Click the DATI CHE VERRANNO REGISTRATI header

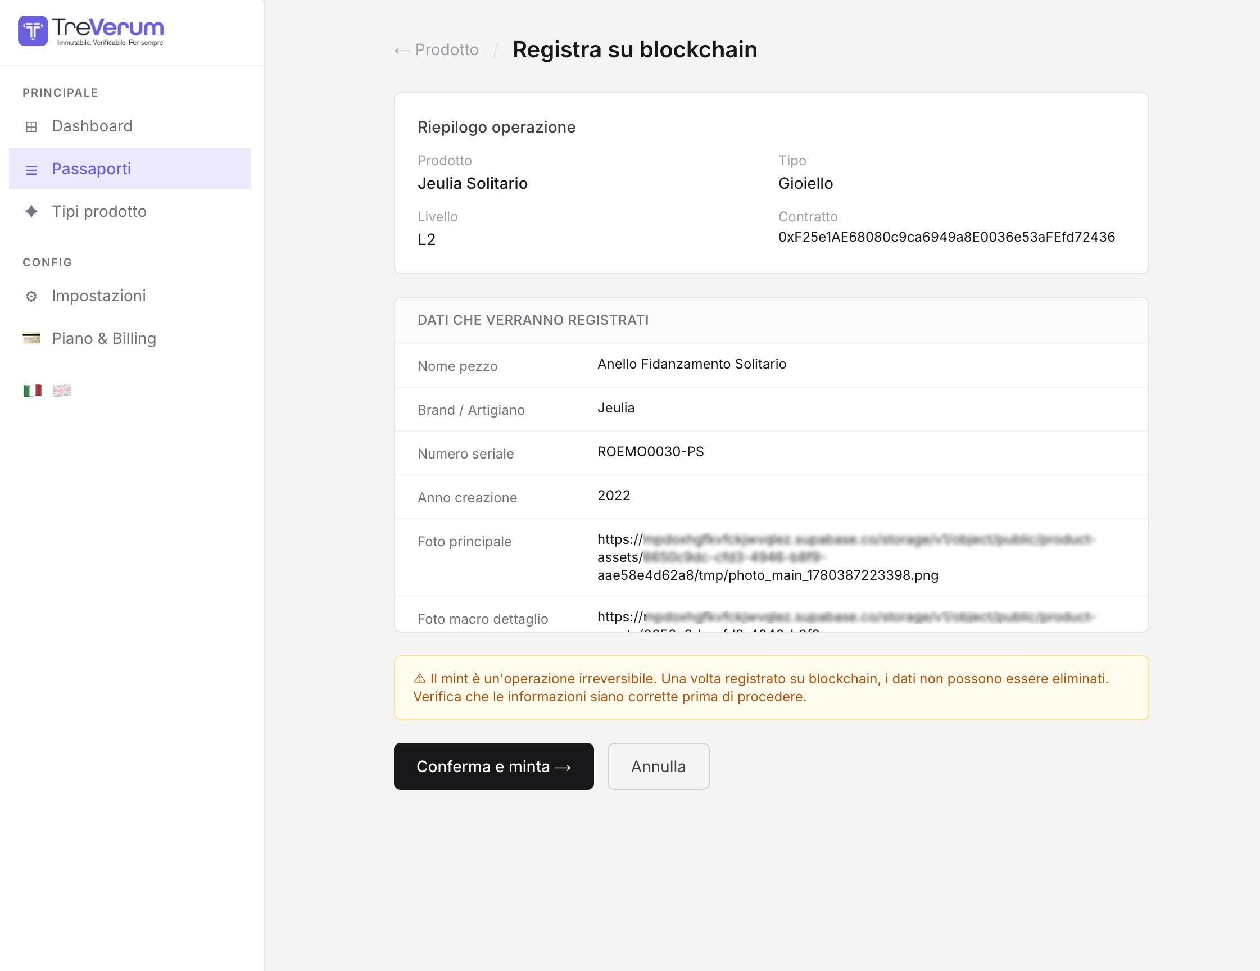(533, 320)
